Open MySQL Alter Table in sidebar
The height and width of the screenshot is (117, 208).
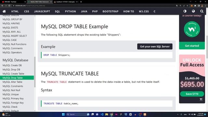[x=12, y=82]
